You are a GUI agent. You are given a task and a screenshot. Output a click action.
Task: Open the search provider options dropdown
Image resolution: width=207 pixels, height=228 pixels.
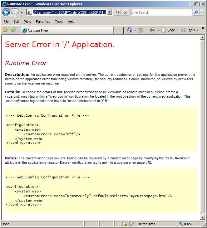click(202, 12)
